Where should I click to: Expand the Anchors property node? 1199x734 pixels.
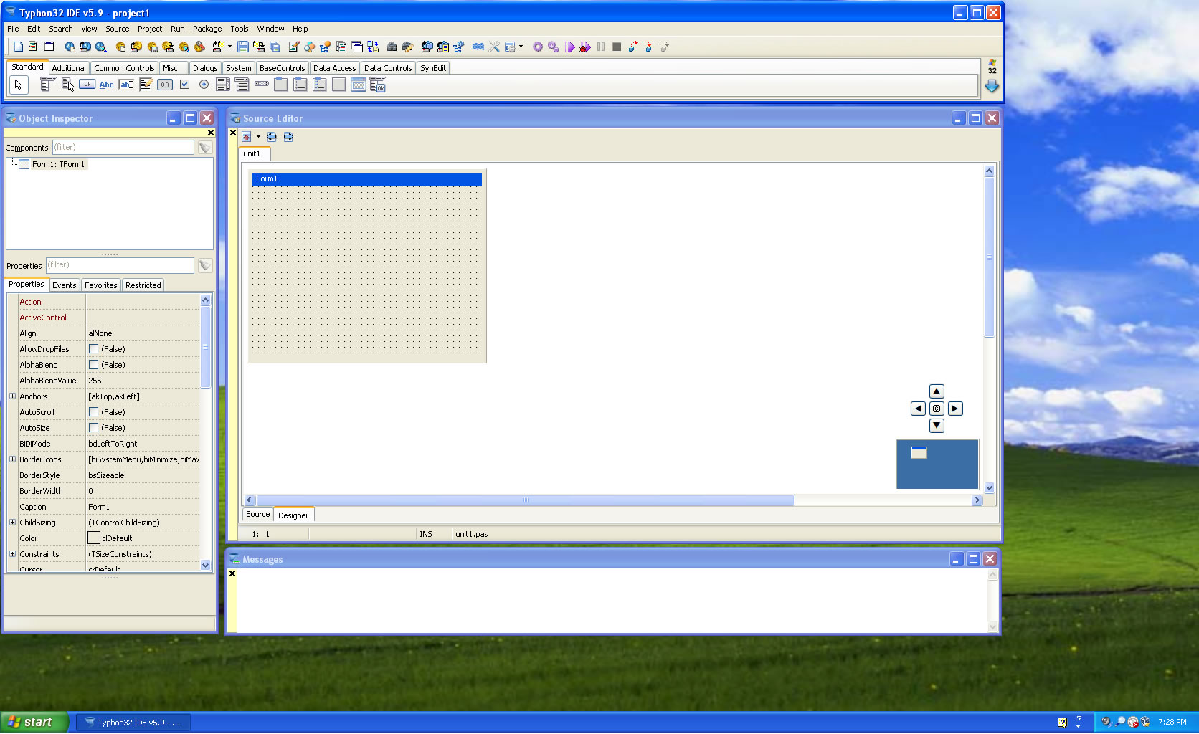click(12, 396)
